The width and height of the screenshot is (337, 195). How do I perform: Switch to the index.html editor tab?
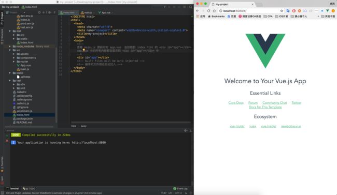[x=68, y=12]
